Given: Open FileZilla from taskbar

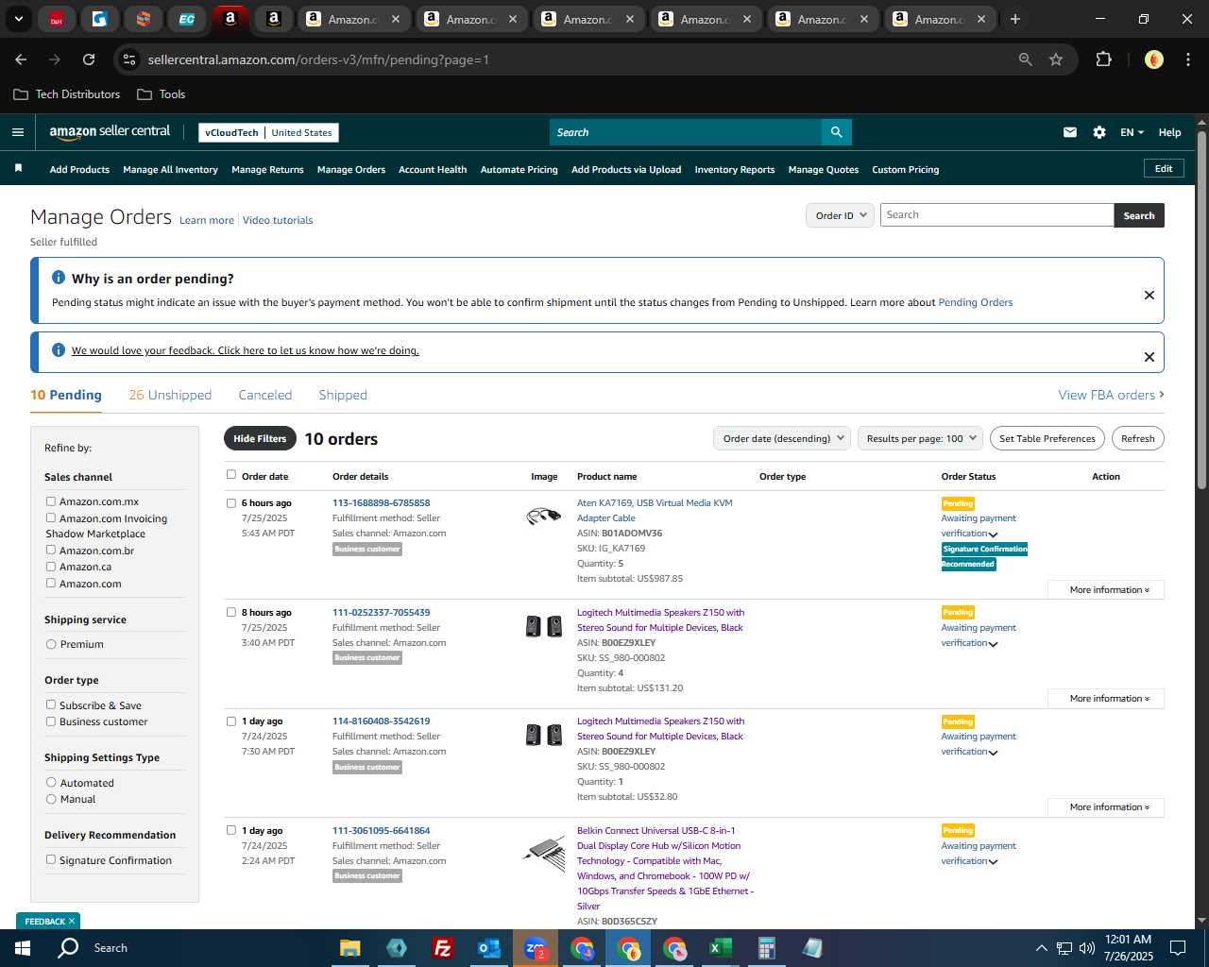Looking at the screenshot, I should click(x=442, y=948).
